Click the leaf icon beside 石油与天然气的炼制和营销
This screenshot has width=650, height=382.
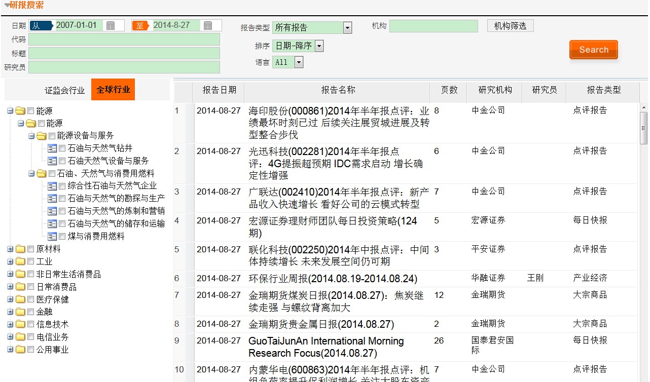(52, 211)
